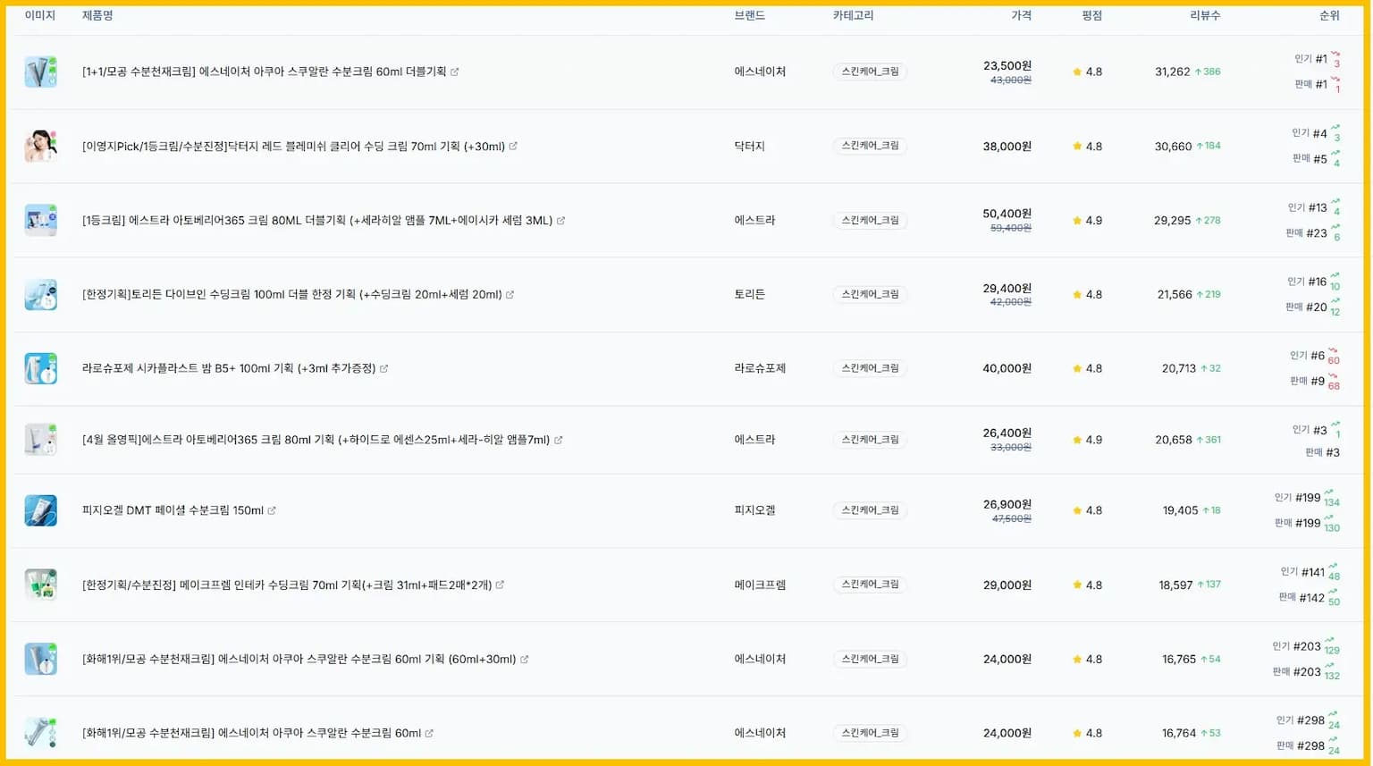1373x766 pixels.
Task: Click review count 31,262
Action: (x=1172, y=72)
